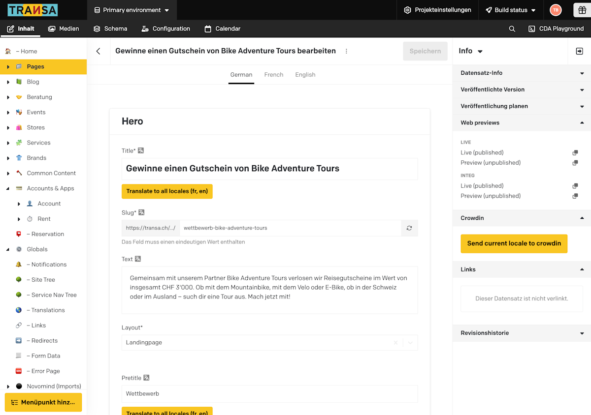Click the Notifications bell icon
This screenshot has width=591, height=415.
(19, 265)
